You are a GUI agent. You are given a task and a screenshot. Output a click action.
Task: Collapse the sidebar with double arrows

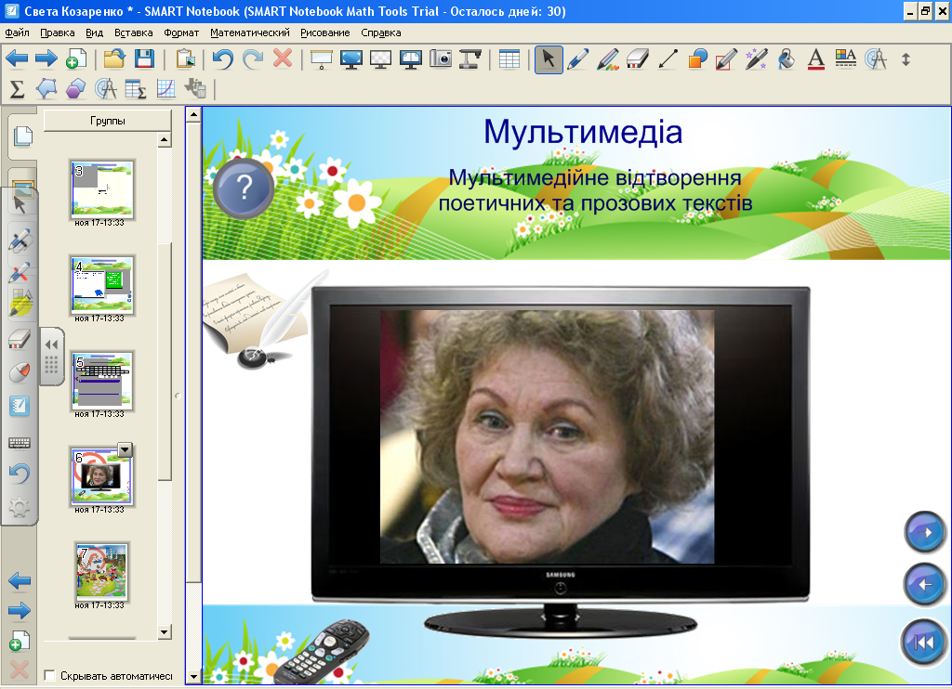tap(52, 345)
